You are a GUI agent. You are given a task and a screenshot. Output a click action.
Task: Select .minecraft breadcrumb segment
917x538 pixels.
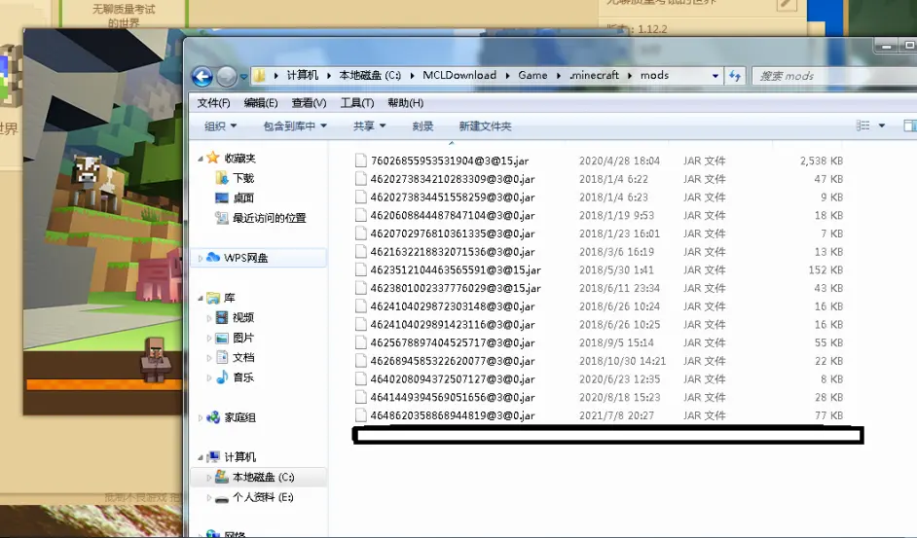(x=594, y=76)
